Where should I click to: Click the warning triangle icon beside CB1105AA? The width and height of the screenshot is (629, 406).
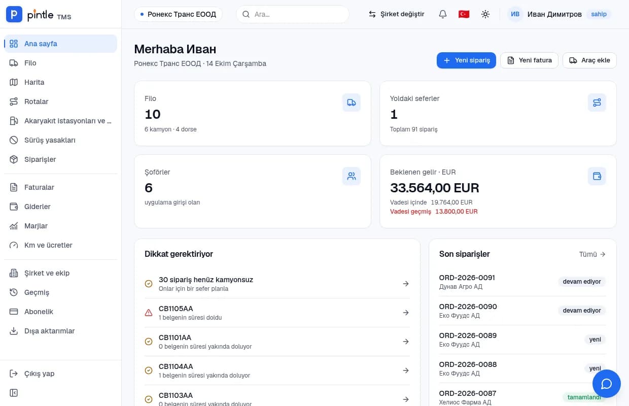149,313
